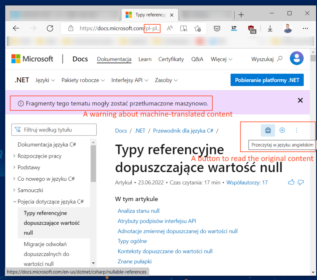Reload the current page
The image size is (317, 280).
coord(50,28)
